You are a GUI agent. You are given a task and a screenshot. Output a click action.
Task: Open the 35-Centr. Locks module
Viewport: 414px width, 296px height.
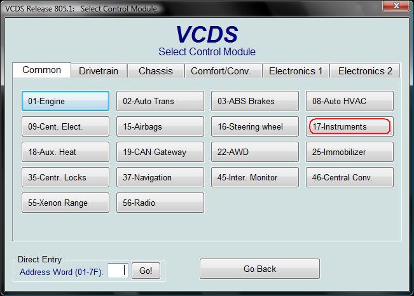[x=66, y=177]
